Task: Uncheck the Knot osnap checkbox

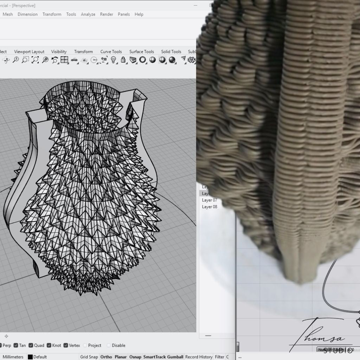Action: click(49, 346)
